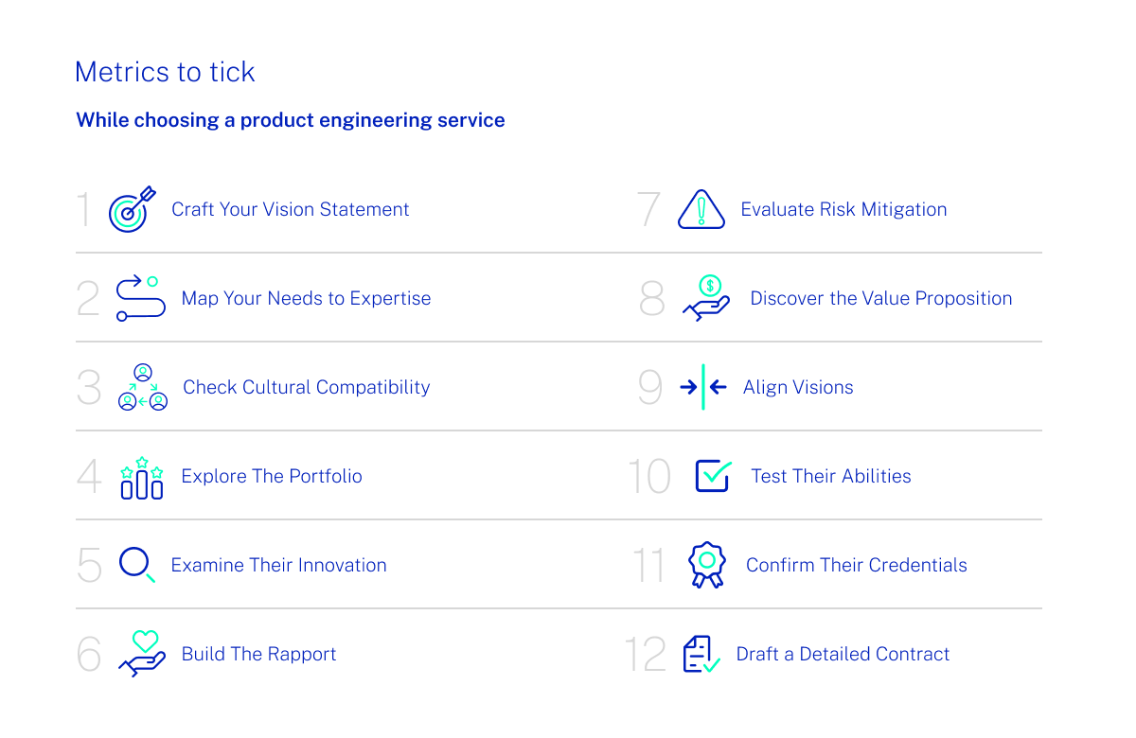Screen dimensions: 1136x738
Task: Click the checkbox tick abilities icon
Action: point(713,476)
